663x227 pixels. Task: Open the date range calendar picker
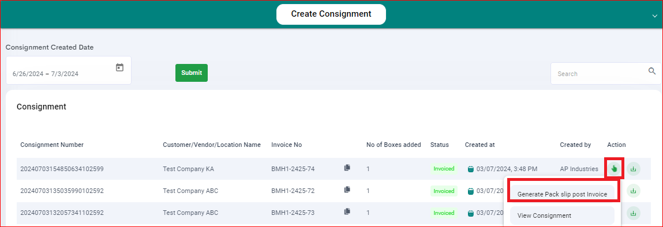(x=119, y=67)
